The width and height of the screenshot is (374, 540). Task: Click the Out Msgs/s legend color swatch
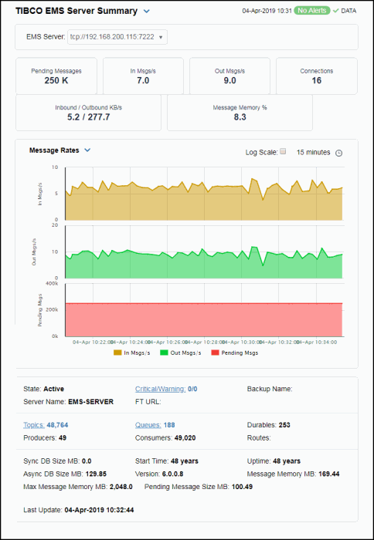coord(164,353)
